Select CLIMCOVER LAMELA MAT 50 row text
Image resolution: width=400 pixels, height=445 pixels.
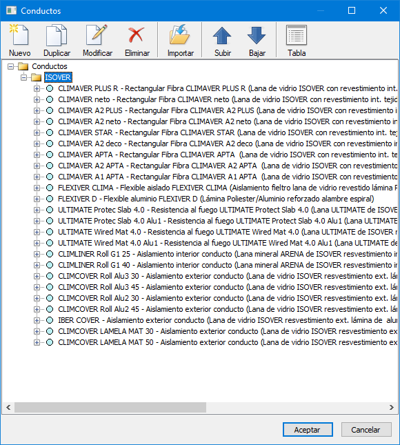point(227,343)
